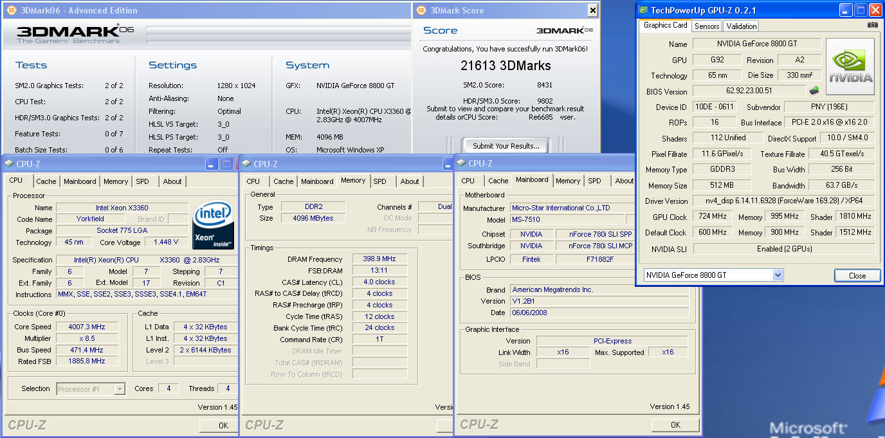The width and height of the screenshot is (885, 438).
Task: Click the Intel Xeon inside logo in CPU-Z
Action: tap(214, 226)
